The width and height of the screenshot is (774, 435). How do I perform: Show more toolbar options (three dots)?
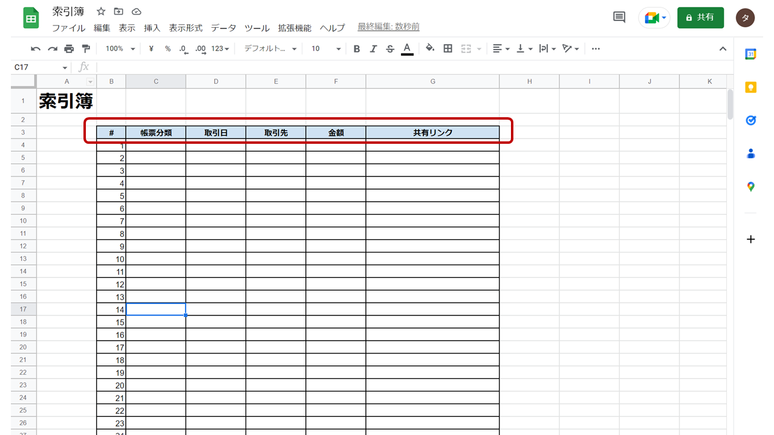click(596, 49)
